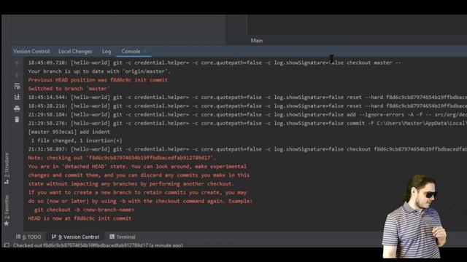Open the Favorites side panel

coord(7,210)
